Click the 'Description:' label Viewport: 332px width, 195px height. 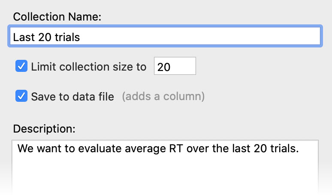click(44, 128)
